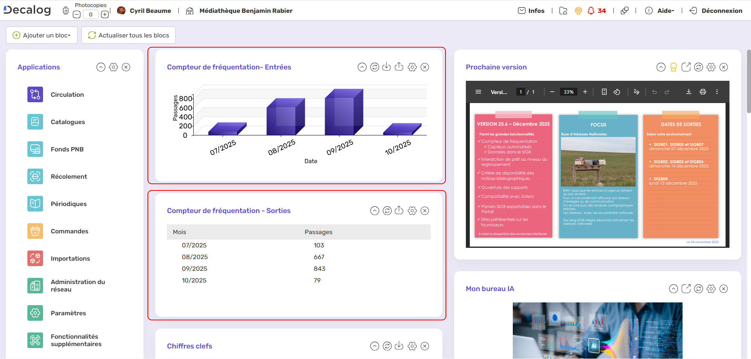Click Actualiser tous les blocs button
The width and height of the screenshot is (751, 359).
coord(128,35)
